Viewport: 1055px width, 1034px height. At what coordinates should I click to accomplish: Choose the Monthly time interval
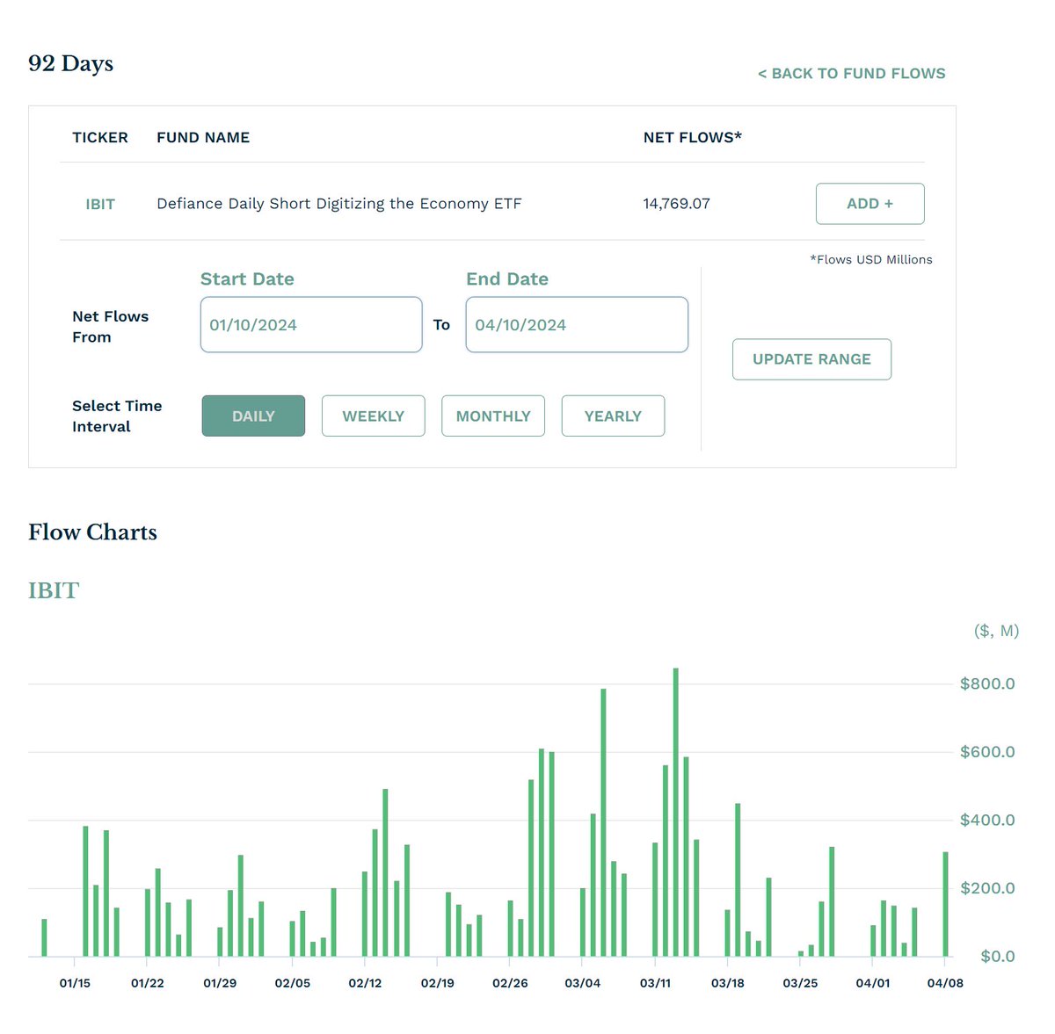[x=492, y=416]
